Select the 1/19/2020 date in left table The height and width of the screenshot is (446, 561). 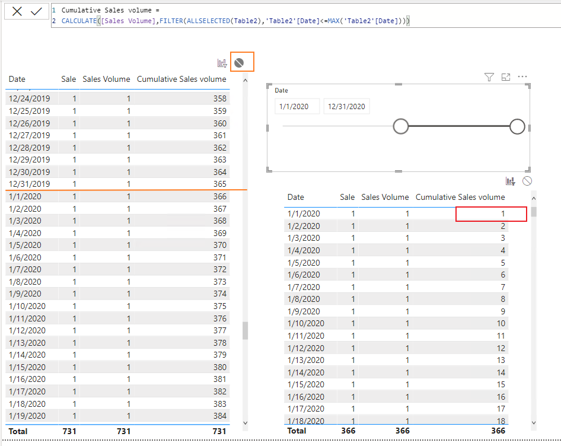[x=27, y=416]
